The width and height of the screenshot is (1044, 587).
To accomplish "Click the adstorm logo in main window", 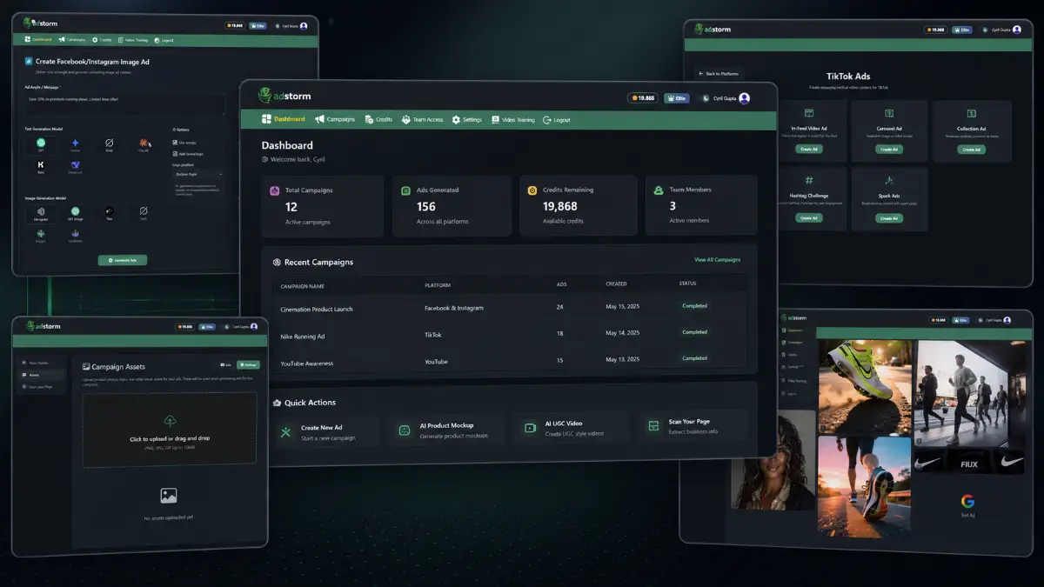I will click(284, 96).
